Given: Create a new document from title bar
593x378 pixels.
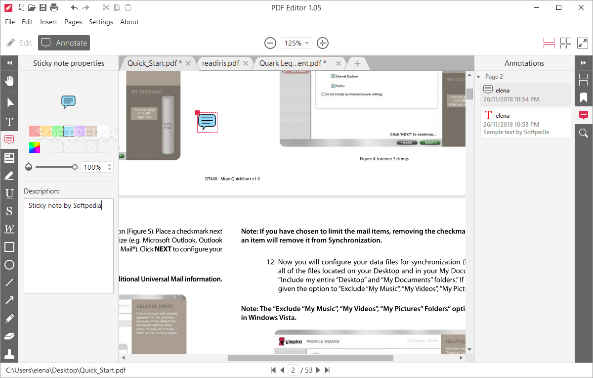Looking at the screenshot, I should 21,7.
